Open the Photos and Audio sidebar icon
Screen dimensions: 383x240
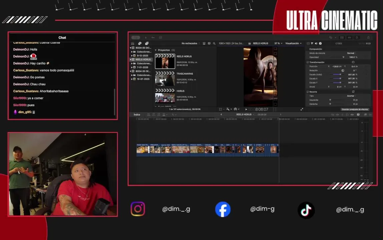(140, 43)
